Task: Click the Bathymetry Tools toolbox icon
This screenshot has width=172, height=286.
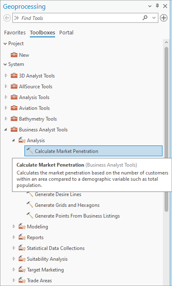Action: tap(14, 119)
